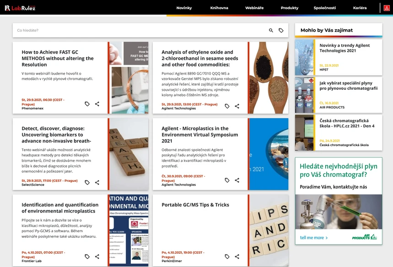Open 'Agilent - Microplastics in the Environment' title
The image size is (393, 267).
coord(199,135)
